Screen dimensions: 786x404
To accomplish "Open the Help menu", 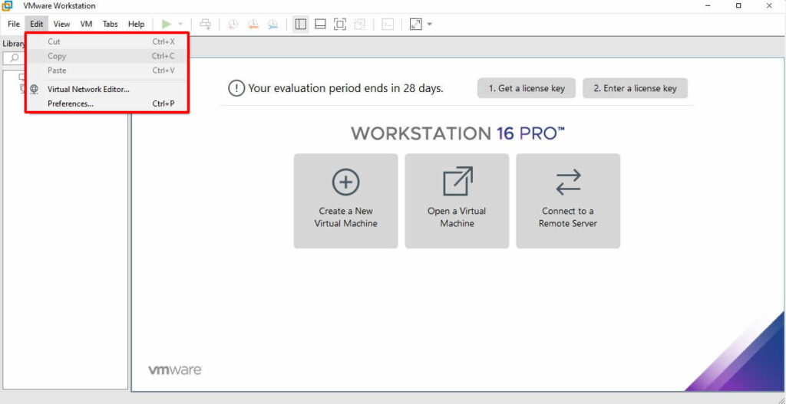I will (x=136, y=24).
